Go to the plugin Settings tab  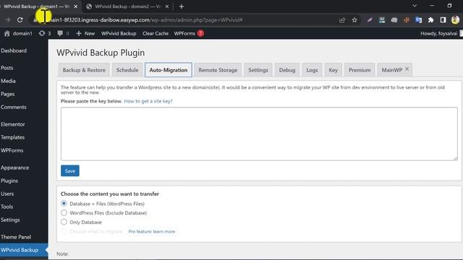(258, 70)
